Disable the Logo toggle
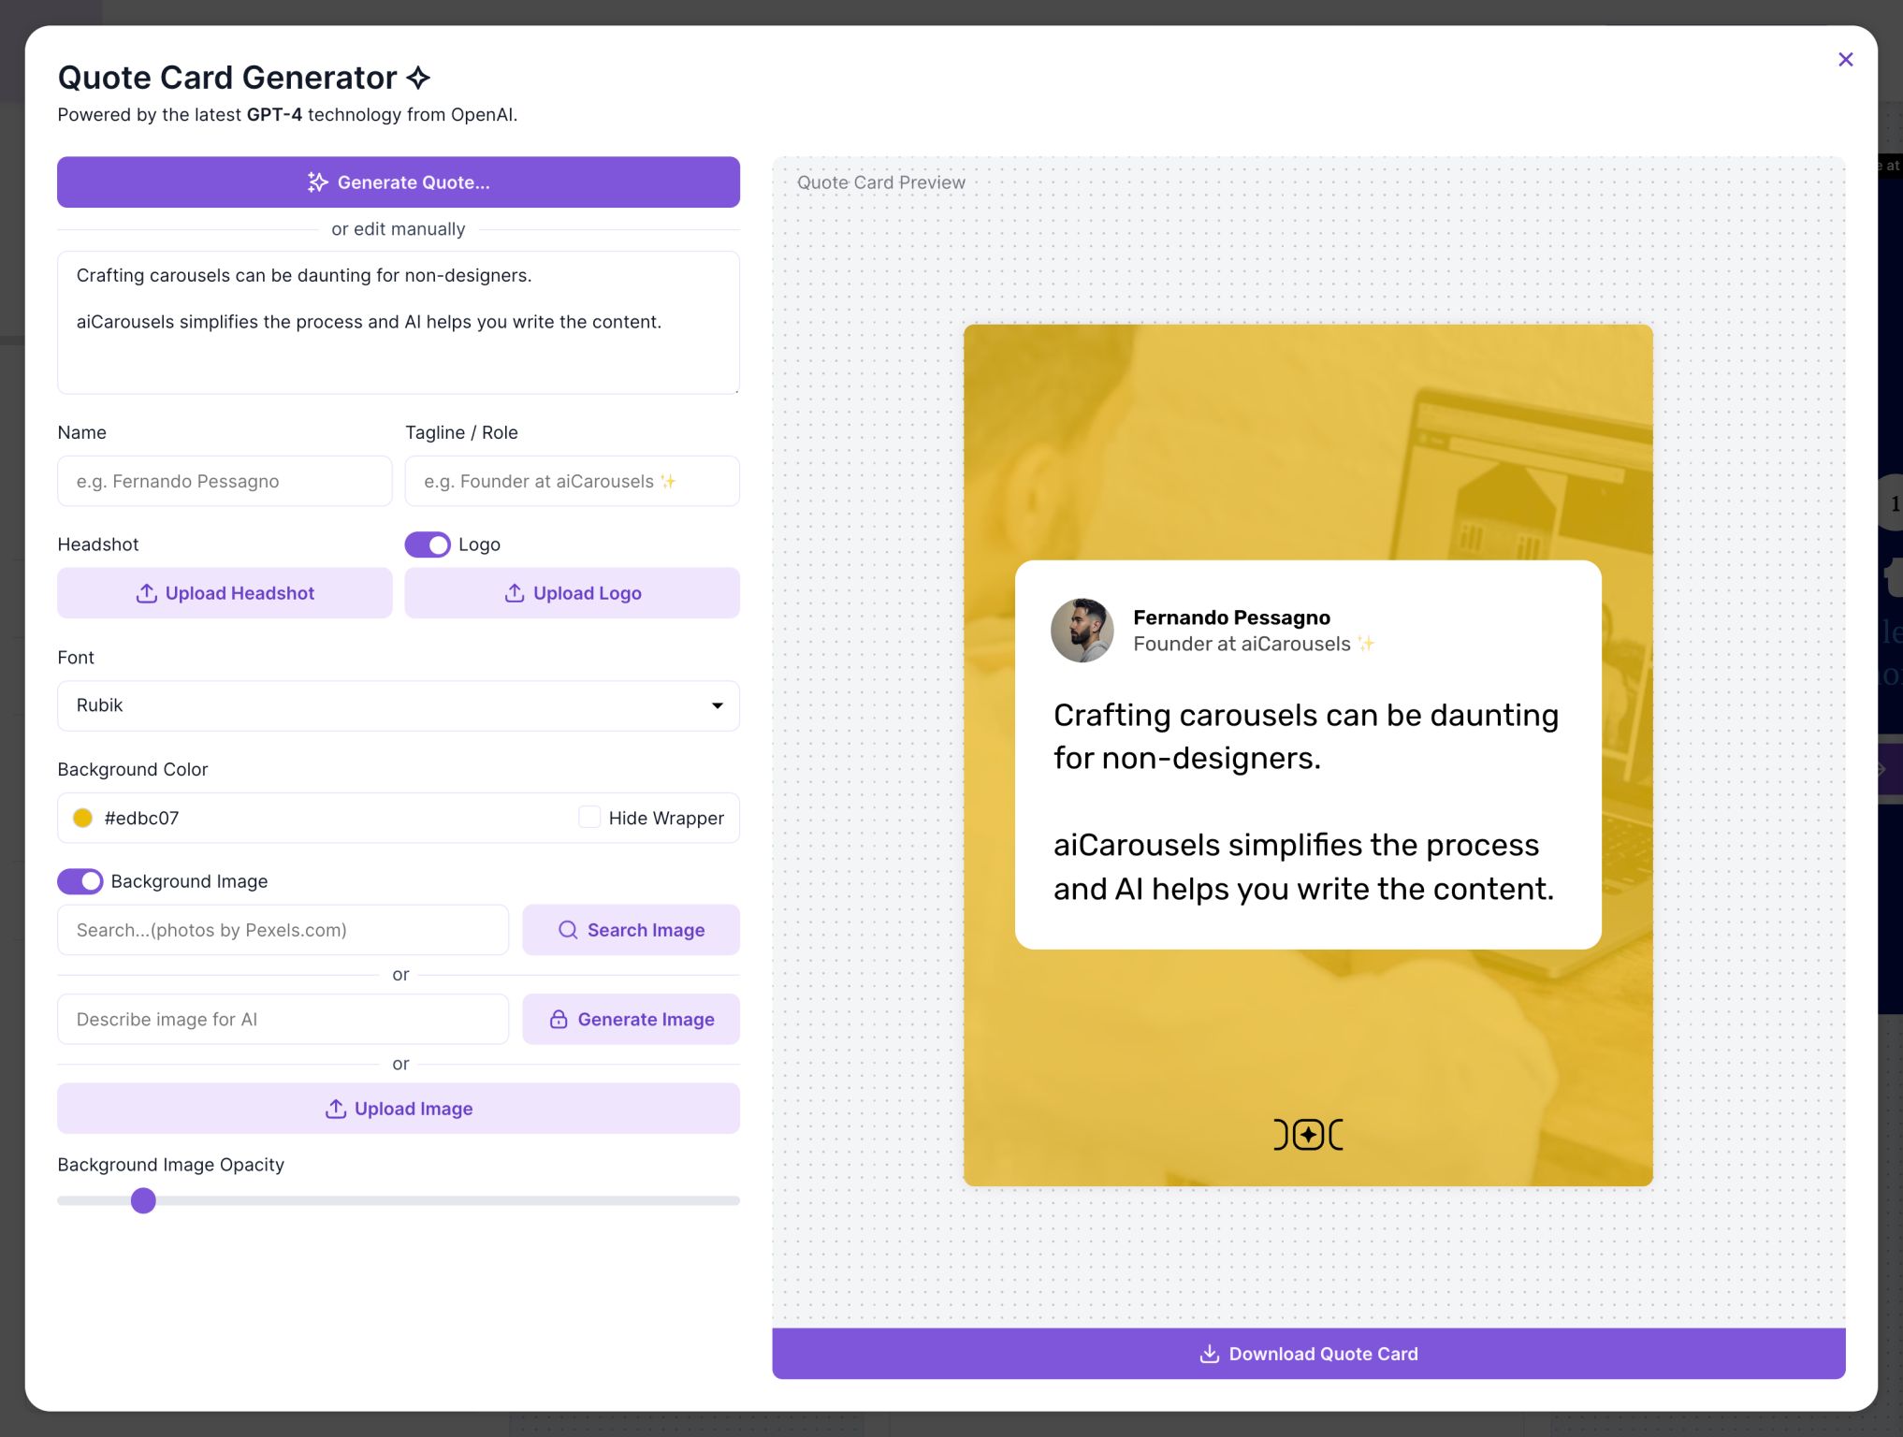1903x1437 pixels. (x=428, y=544)
